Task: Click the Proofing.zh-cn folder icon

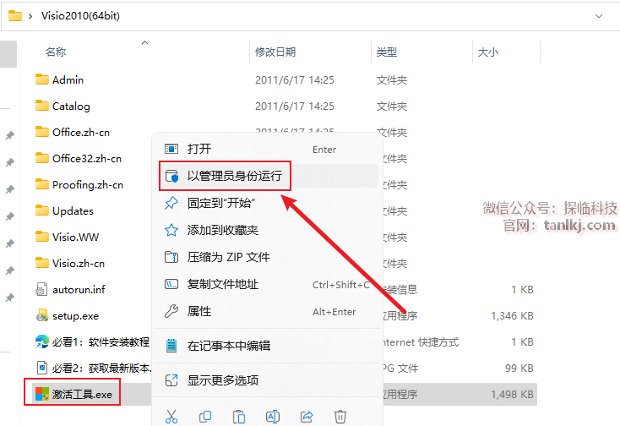Action: pos(42,184)
